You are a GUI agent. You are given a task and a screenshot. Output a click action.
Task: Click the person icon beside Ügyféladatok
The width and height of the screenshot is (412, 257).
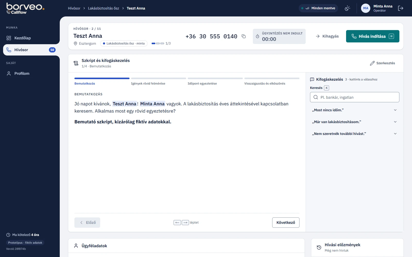tap(76, 246)
